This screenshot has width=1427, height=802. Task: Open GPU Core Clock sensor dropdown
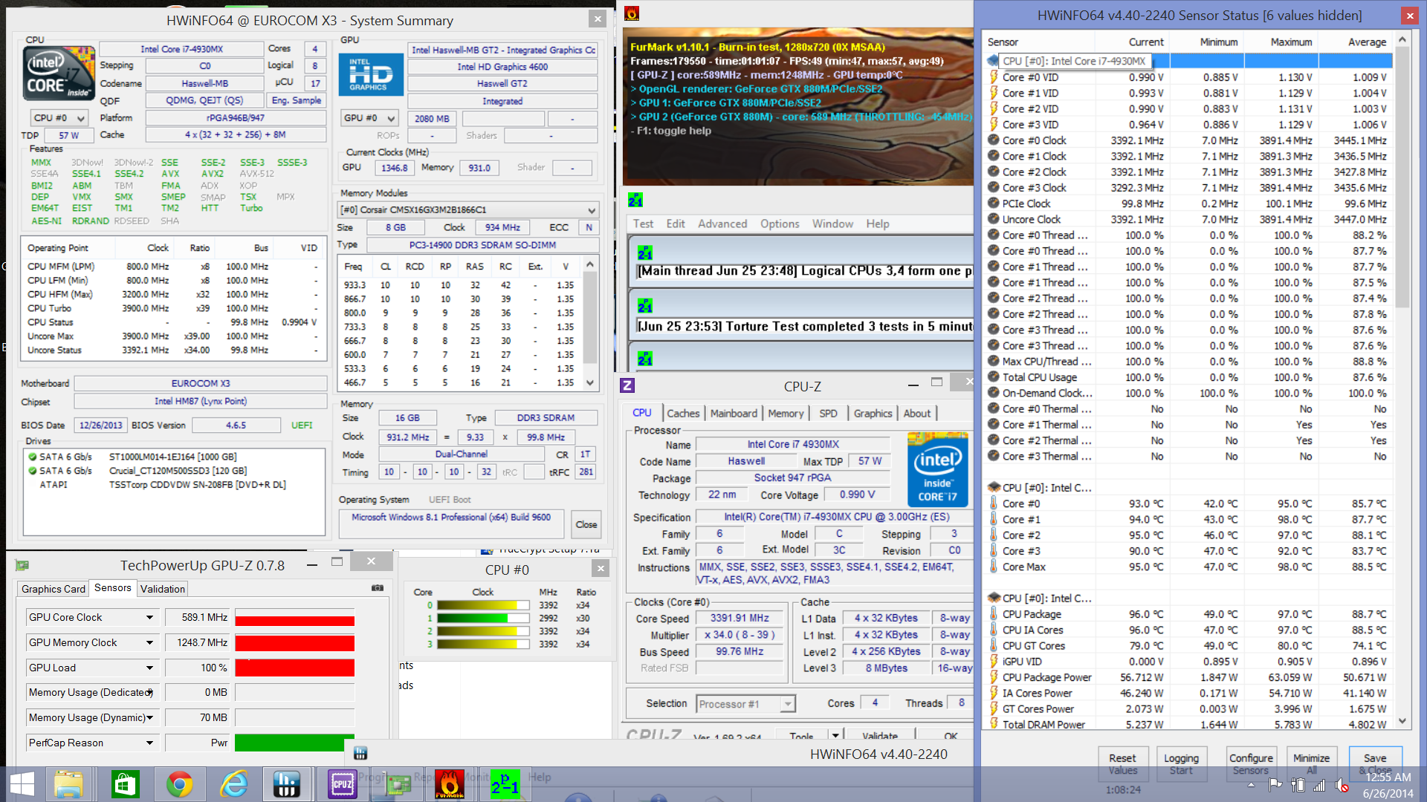click(x=149, y=618)
